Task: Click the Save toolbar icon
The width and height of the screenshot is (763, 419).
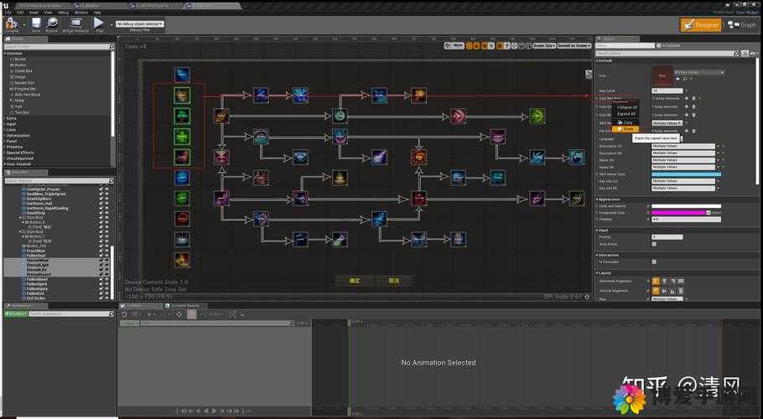Action: pyautogui.click(x=36, y=23)
